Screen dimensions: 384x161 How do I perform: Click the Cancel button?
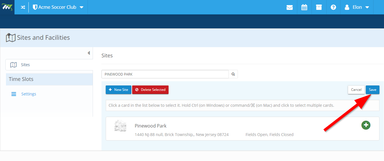coord(356,90)
